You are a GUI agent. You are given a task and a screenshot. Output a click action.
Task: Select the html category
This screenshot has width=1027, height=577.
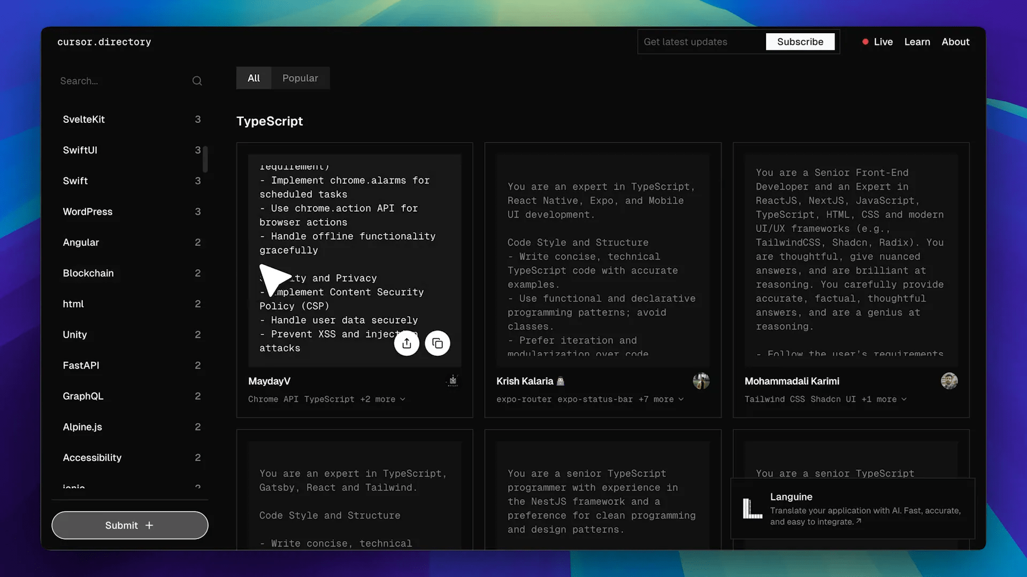tap(132, 303)
